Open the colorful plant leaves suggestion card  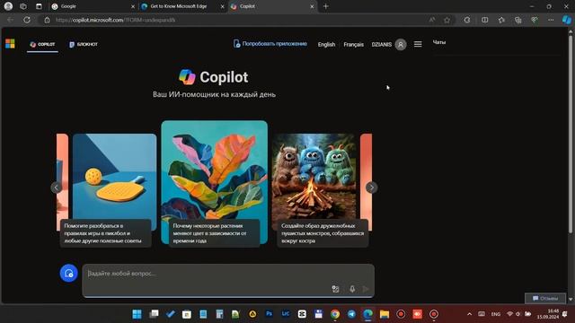(215, 184)
